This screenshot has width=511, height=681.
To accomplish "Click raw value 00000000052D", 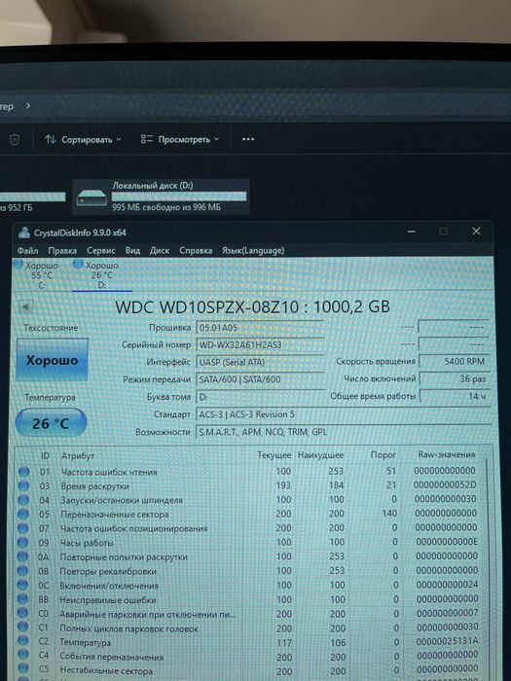I will click(445, 484).
